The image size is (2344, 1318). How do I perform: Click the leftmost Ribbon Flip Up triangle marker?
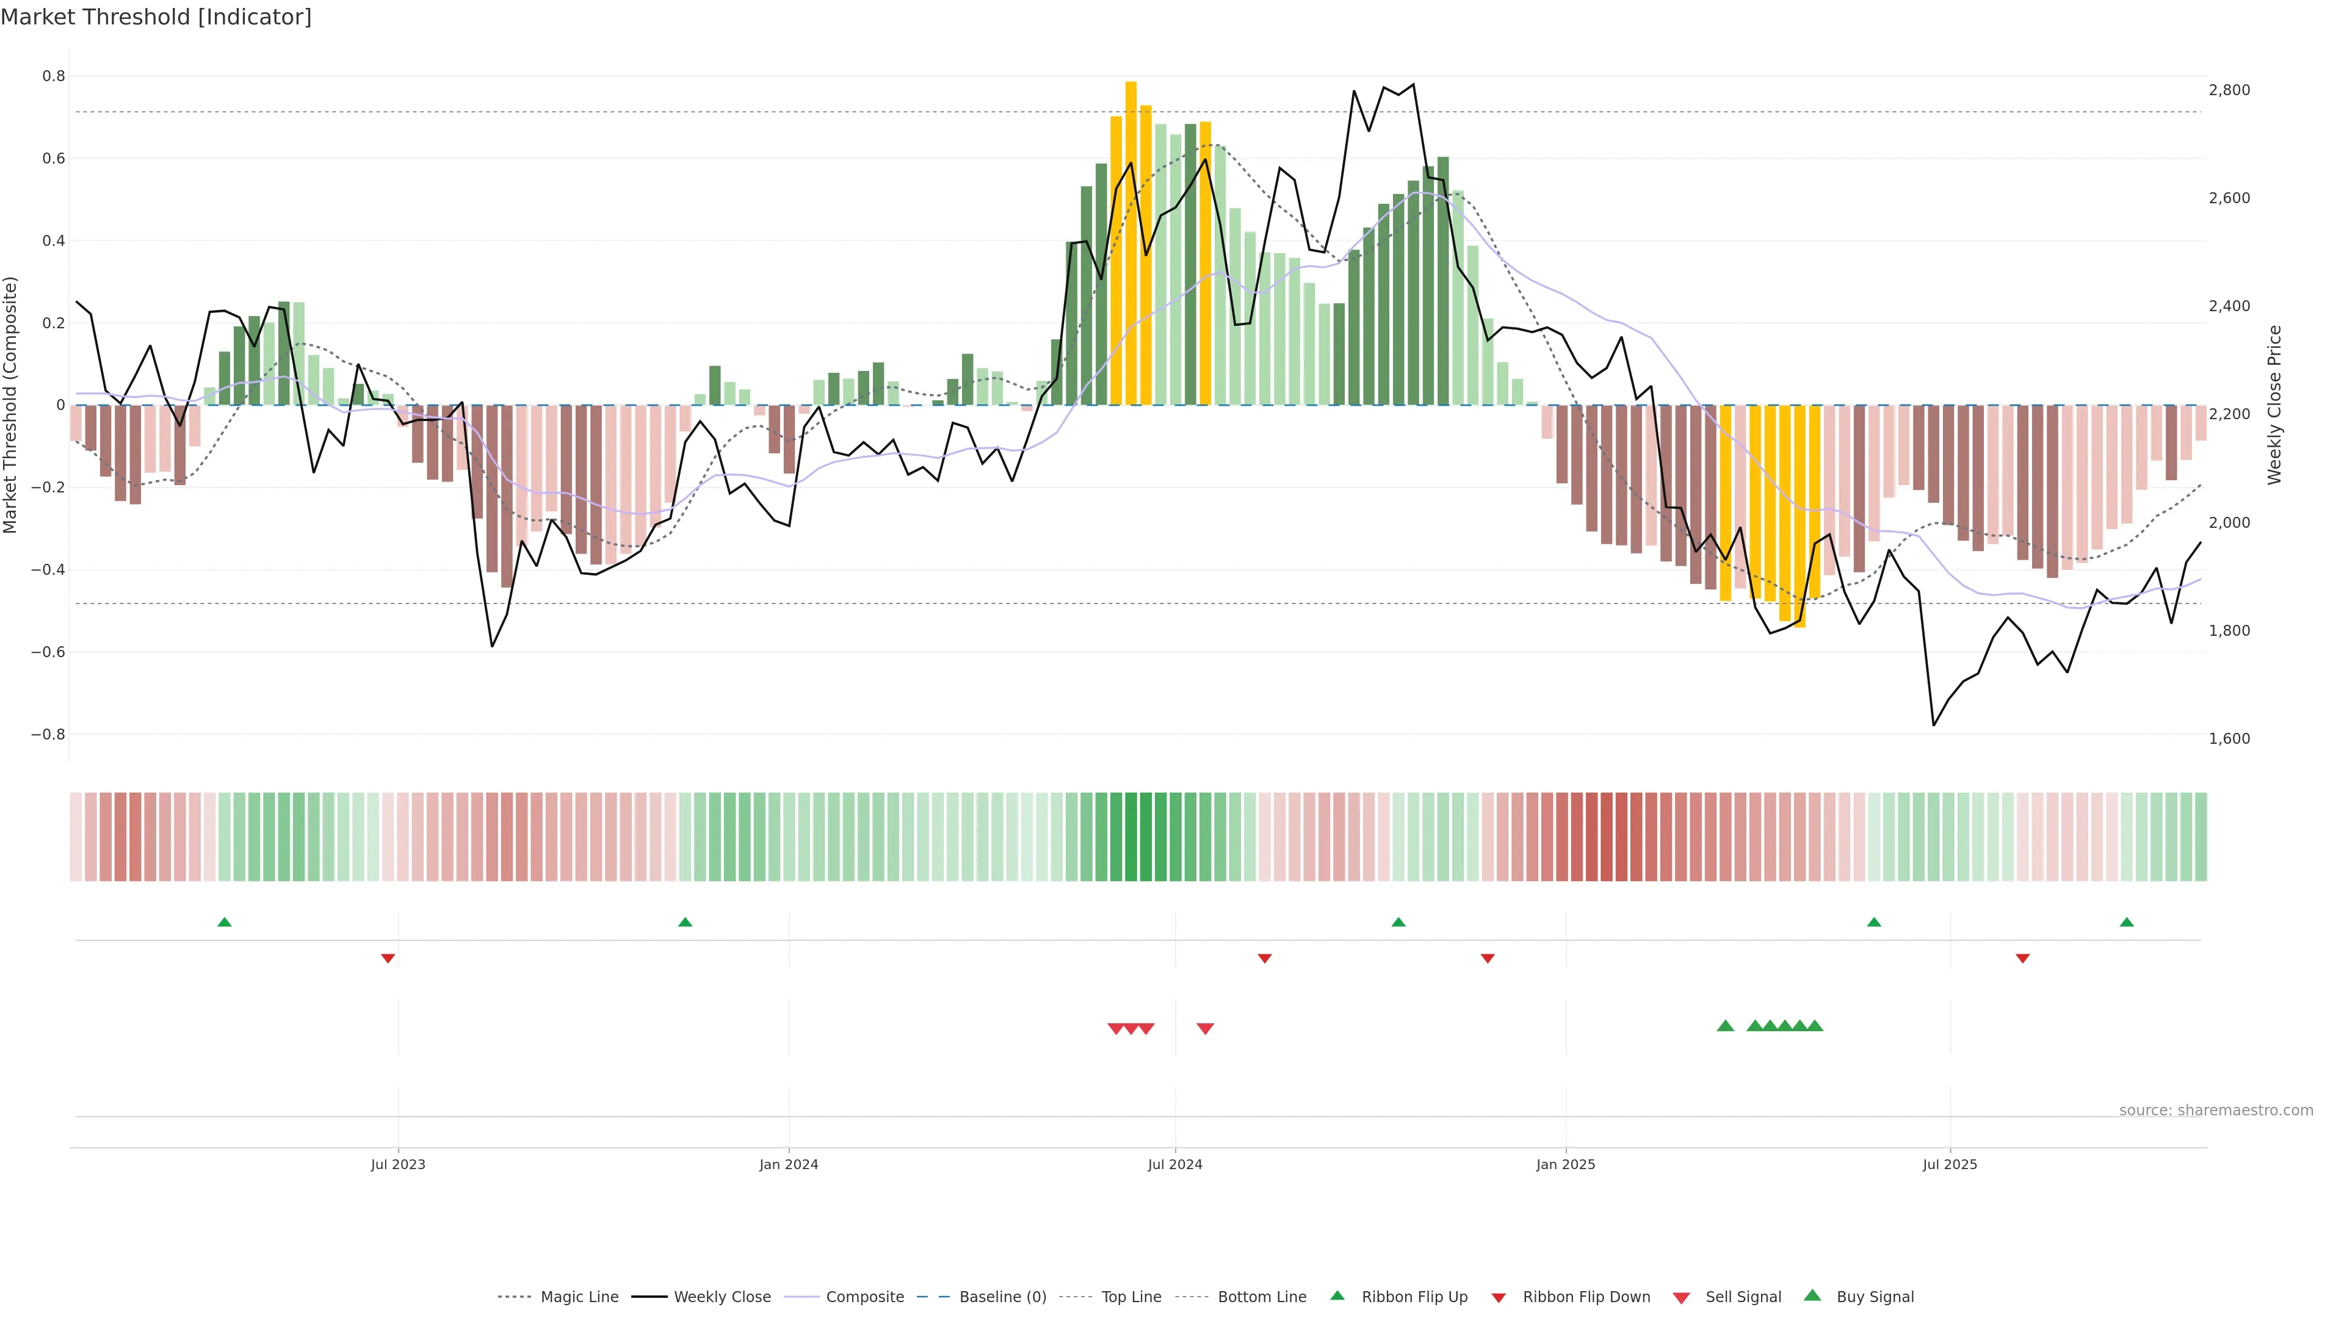pyautogui.click(x=225, y=923)
